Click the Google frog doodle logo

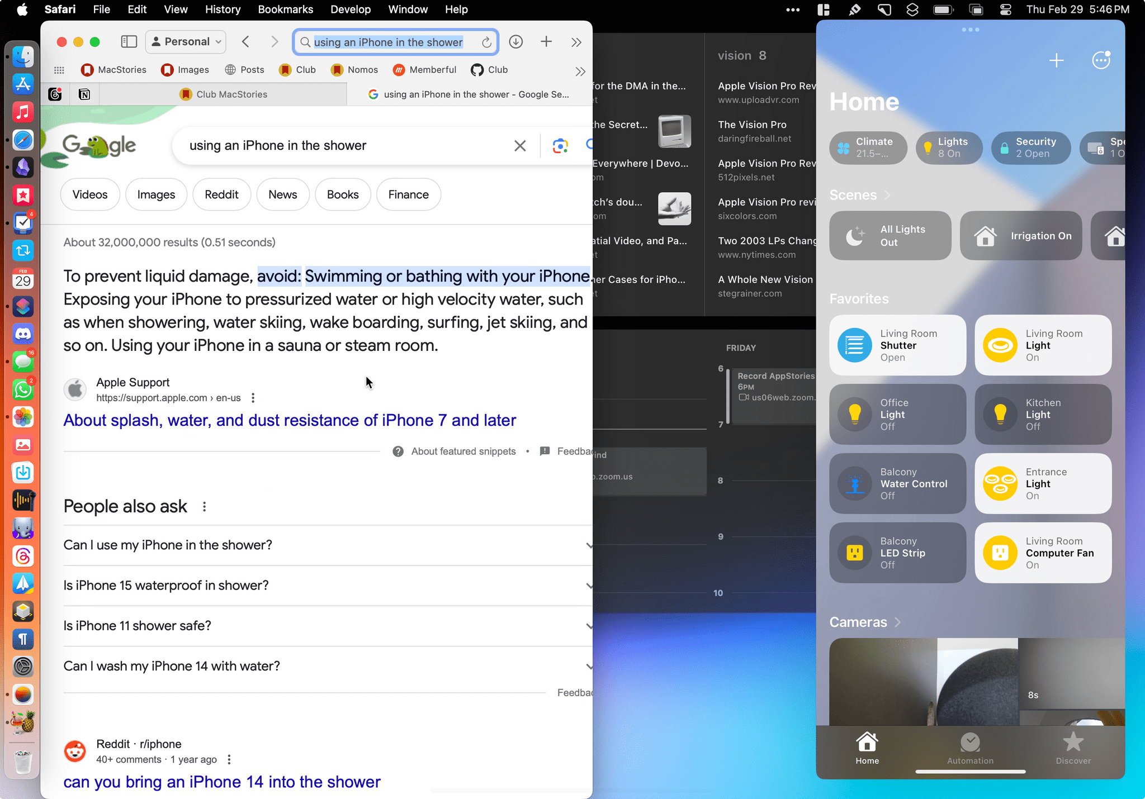[x=98, y=146]
